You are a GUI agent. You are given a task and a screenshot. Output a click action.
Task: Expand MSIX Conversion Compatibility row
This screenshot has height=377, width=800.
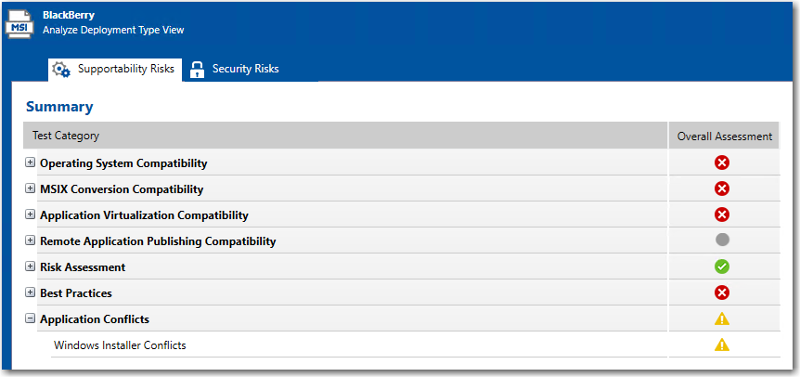click(x=31, y=189)
